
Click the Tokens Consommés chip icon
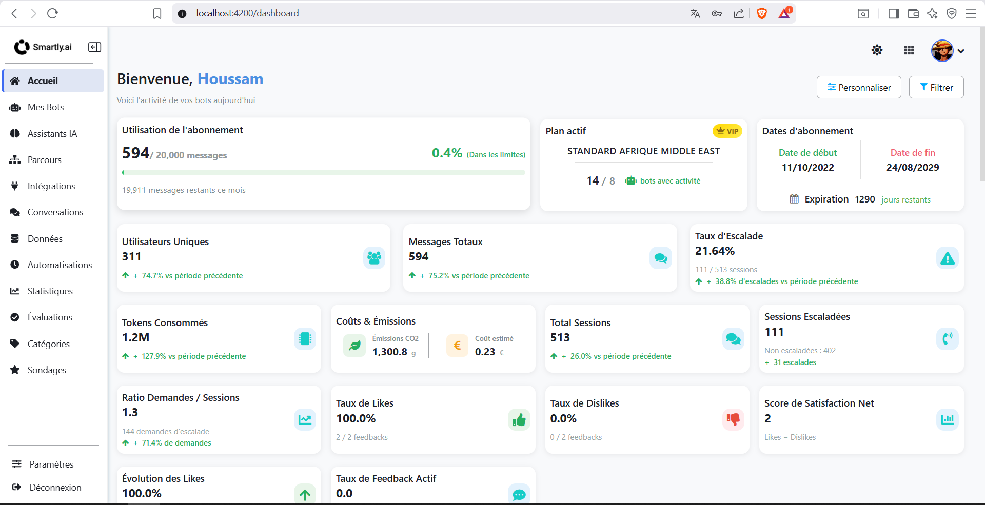305,339
